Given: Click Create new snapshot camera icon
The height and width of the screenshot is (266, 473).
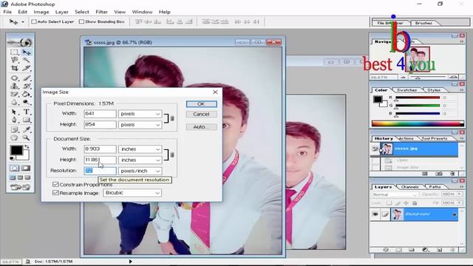Looking at the screenshot, I should (x=439, y=174).
